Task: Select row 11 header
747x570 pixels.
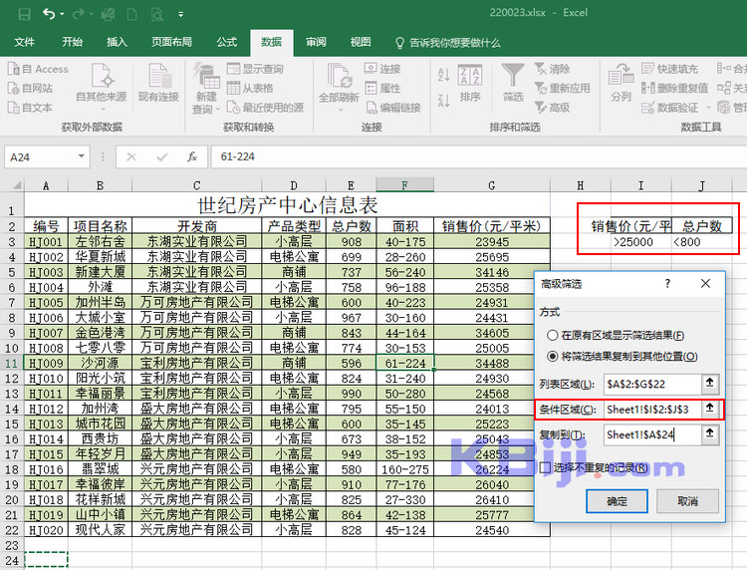Action: 11,363
